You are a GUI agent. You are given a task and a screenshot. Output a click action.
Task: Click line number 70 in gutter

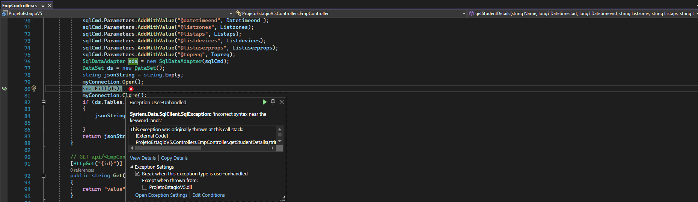27,21
